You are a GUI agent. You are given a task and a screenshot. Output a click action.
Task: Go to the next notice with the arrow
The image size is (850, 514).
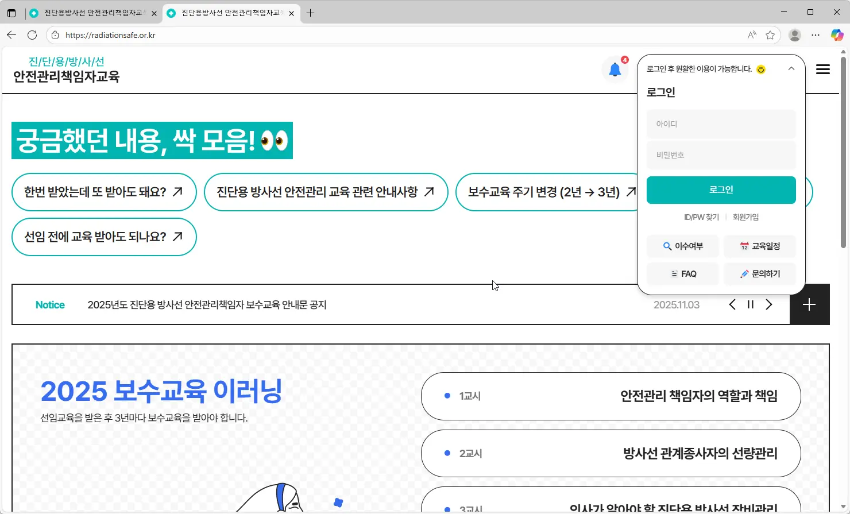[x=769, y=304]
